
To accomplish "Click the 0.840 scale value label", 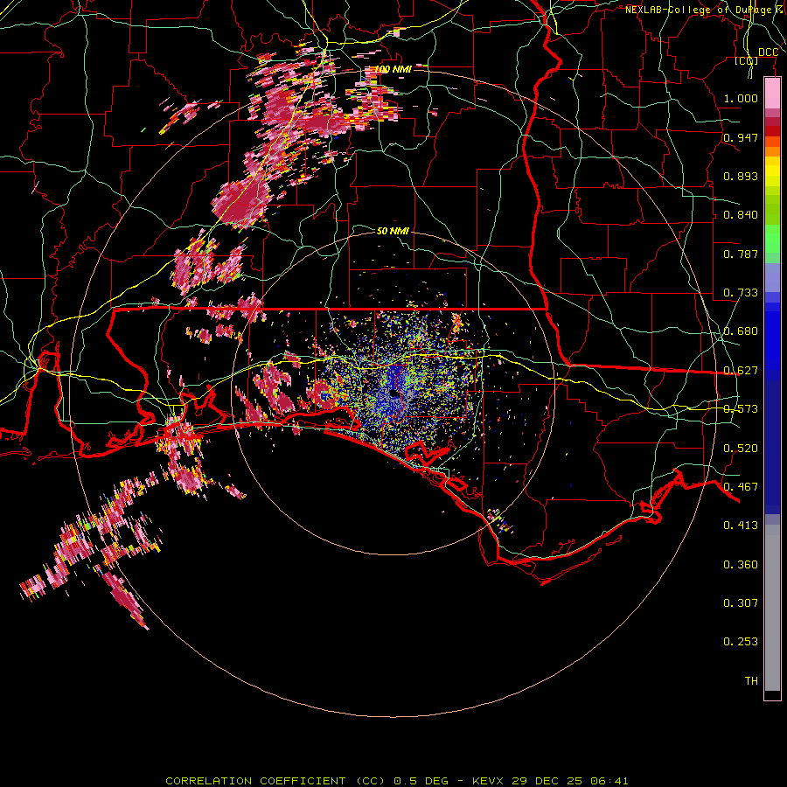I will 741,215.
